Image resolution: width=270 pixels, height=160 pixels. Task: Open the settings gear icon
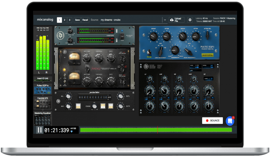190,20
